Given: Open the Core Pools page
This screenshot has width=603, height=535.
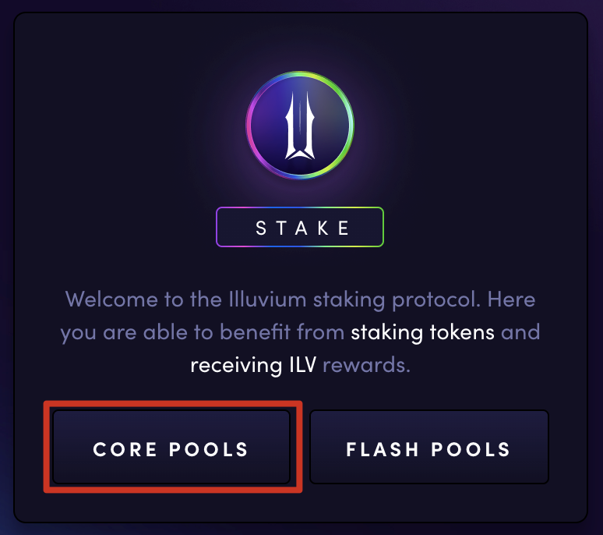Looking at the screenshot, I should pos(171,448).
